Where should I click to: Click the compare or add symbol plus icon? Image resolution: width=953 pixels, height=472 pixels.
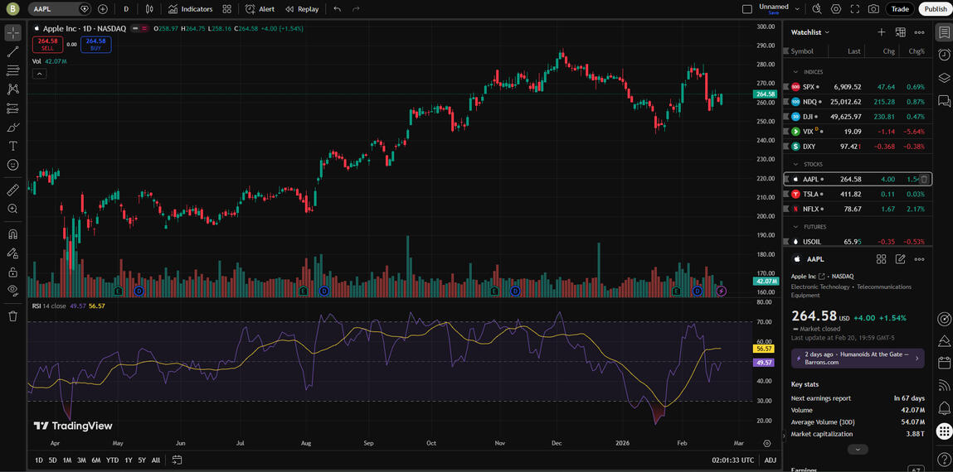(103, 9)
